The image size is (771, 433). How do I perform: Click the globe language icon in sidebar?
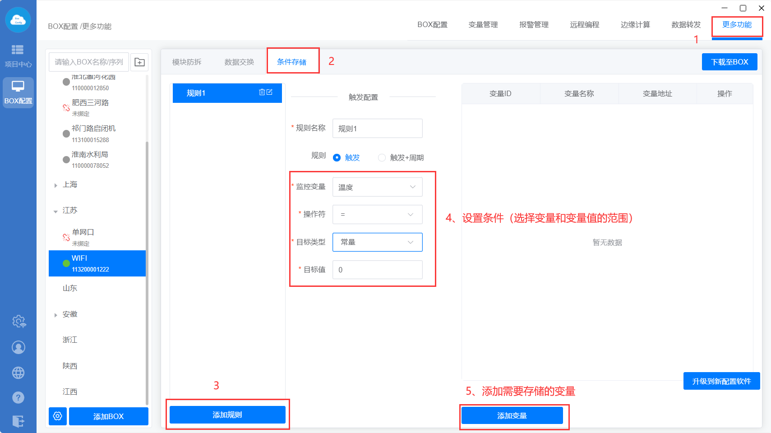coord(18,373)
